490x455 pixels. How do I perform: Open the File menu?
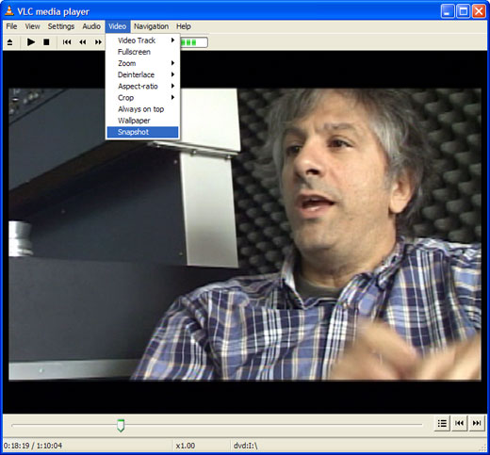[x=11, y=26]
